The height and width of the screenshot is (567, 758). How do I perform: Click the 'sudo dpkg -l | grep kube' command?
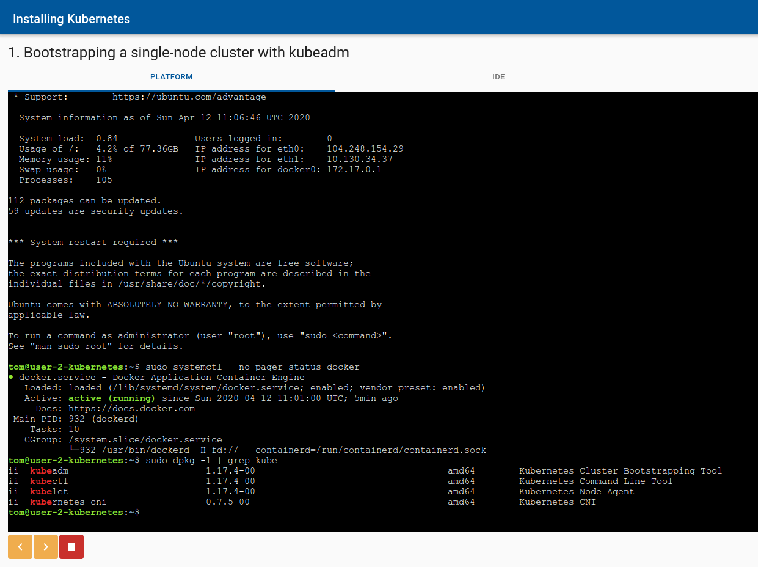click(x=211, y=460)
